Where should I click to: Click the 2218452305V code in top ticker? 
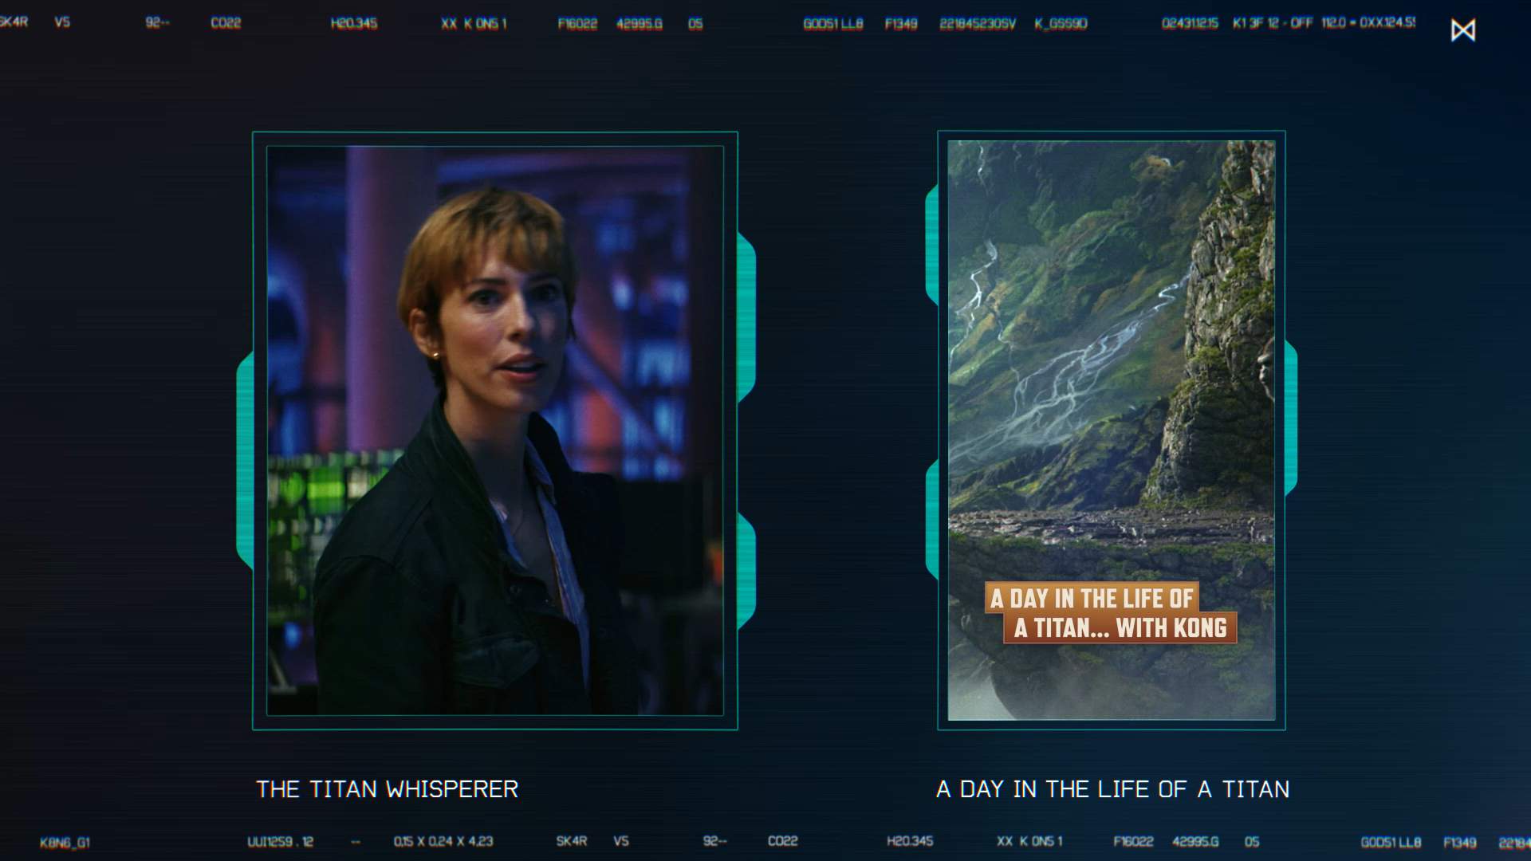(x=977, y=24)
